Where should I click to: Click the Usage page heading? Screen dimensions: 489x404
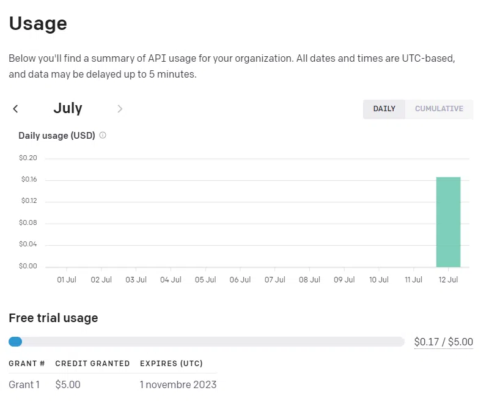38,24
